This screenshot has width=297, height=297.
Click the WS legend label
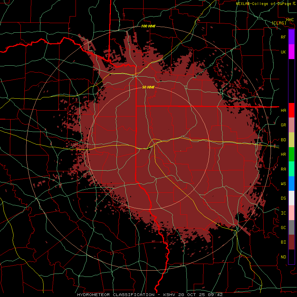coord(283,184)
